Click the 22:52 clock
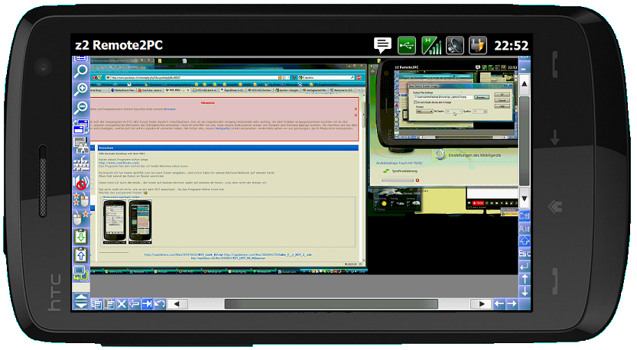 point(511,46)
